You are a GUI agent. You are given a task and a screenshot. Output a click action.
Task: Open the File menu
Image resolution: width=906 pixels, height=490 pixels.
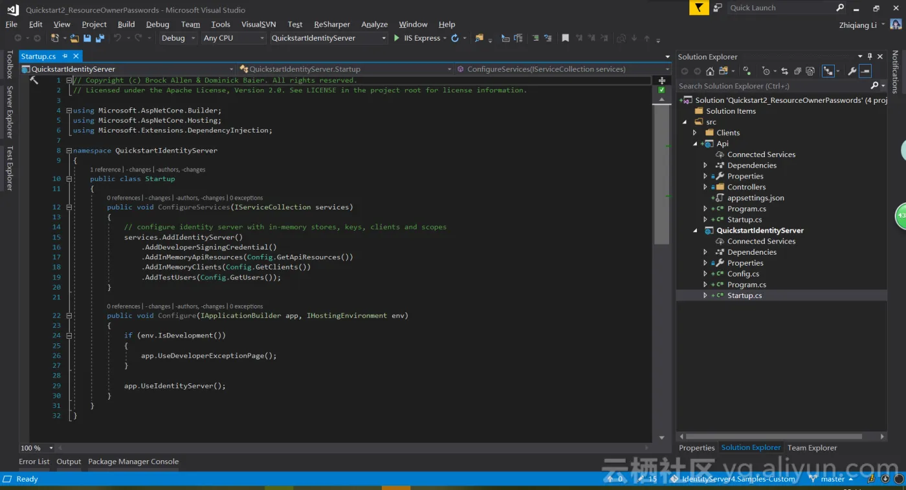(12, 24)
